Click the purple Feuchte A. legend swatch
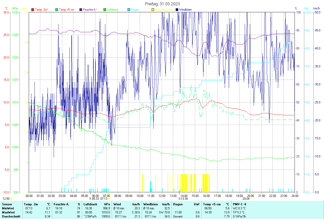 [81, 10]
